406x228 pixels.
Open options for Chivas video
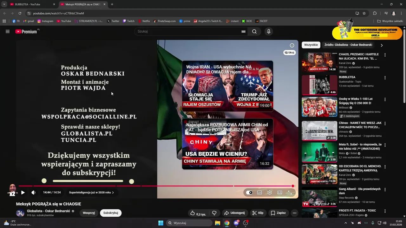[385, 123]
